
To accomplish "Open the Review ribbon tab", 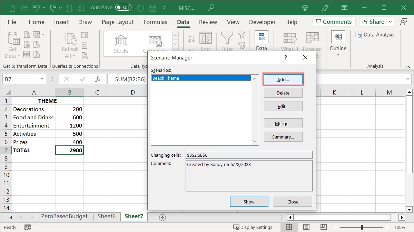I will [208, 22].
